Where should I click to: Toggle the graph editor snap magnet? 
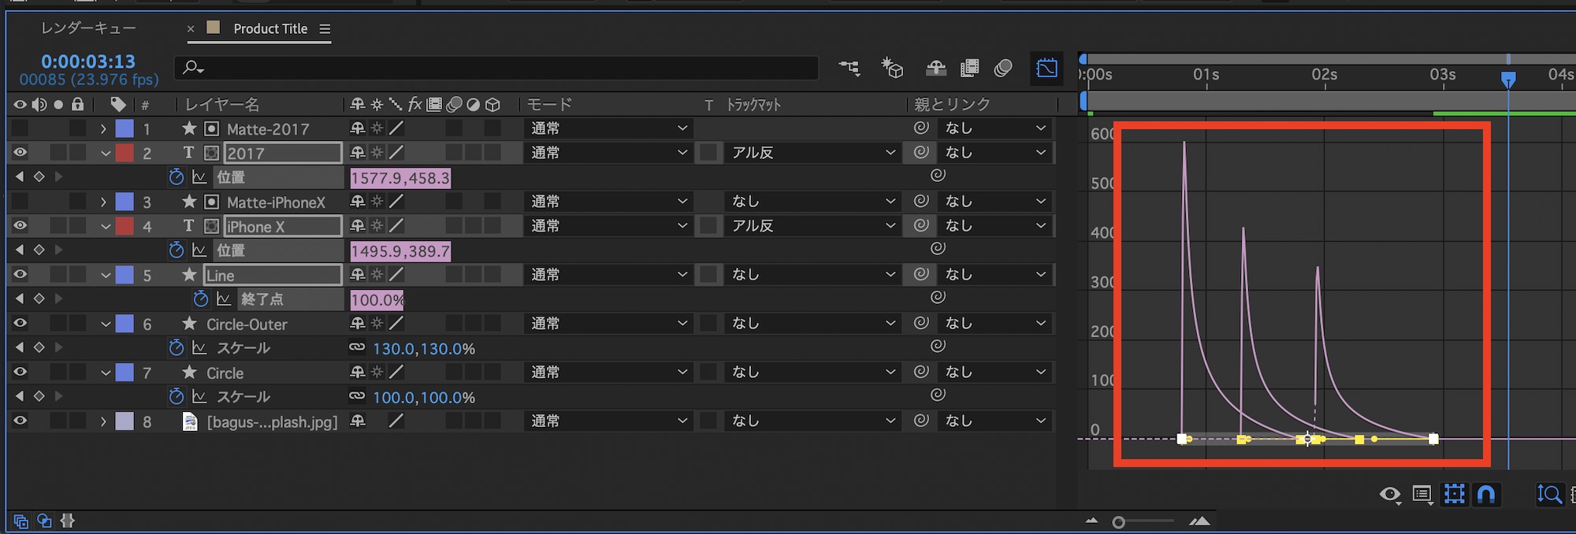1485,494
